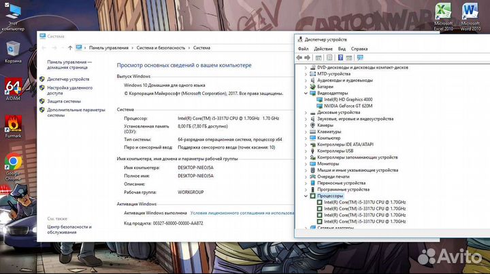Screen dimensions: 490x274
Task: Expand the Очереди печати node
Action: (x=306, y=177)
